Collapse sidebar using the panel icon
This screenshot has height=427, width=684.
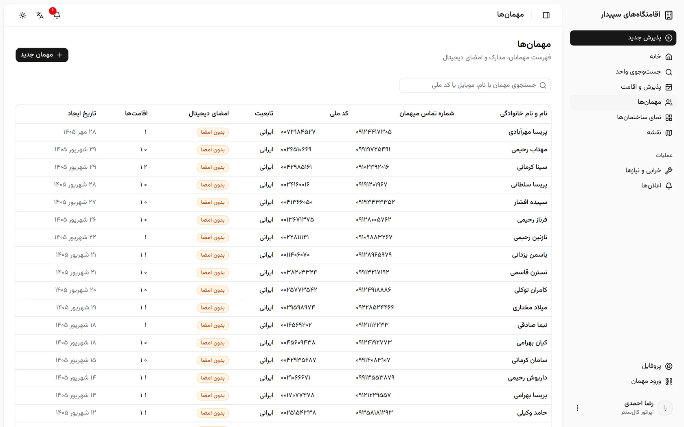(546, 15)
